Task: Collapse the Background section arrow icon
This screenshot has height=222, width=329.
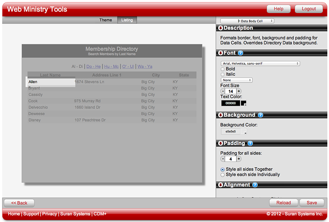Action: point(220,115)
